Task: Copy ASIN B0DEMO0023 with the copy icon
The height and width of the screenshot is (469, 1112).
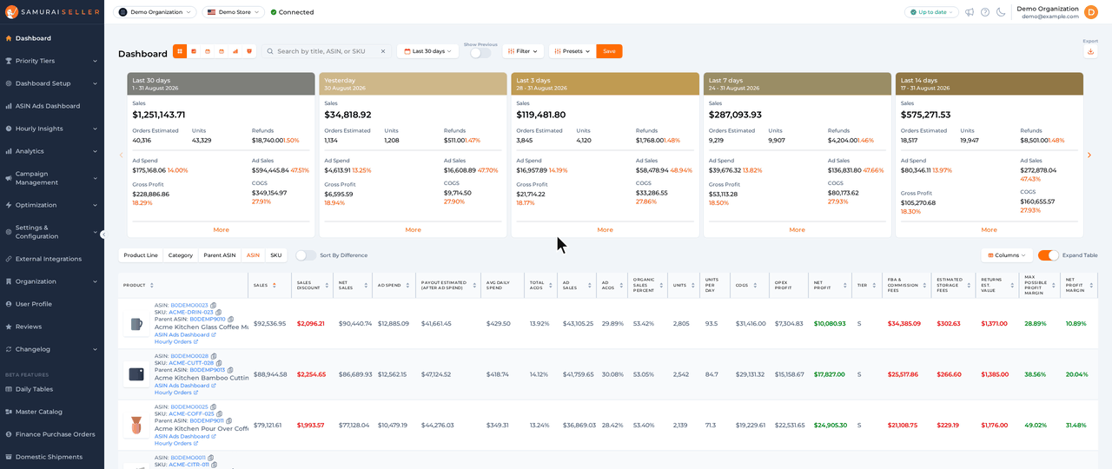Action: pos(214,305)
